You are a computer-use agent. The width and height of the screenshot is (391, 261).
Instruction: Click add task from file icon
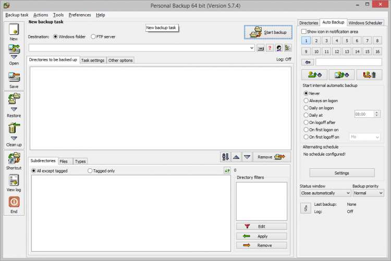(x=341, y=75)
